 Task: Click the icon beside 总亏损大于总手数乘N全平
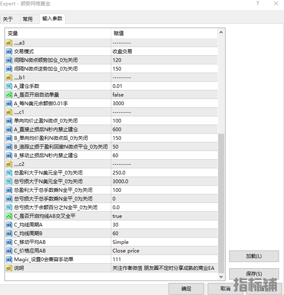coord(9,199)
